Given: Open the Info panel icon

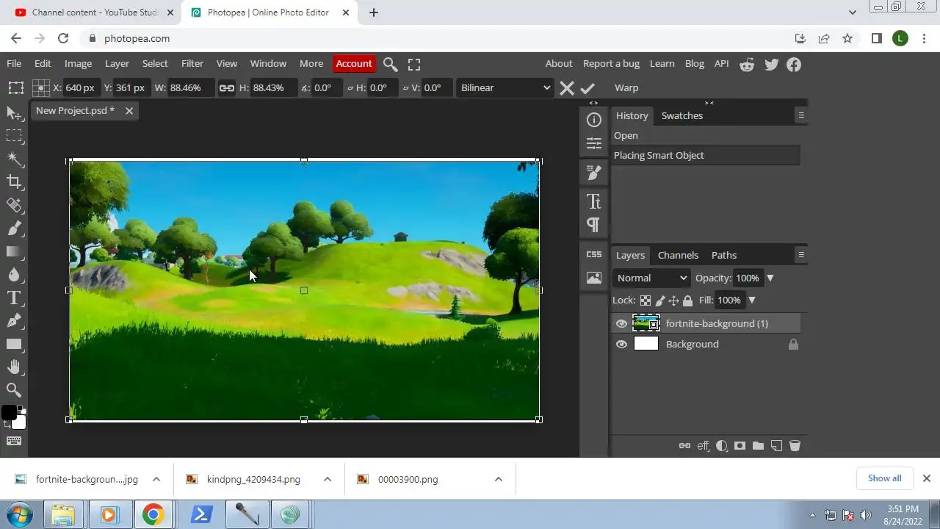Looking at the screenshot, I should [594, 120].
